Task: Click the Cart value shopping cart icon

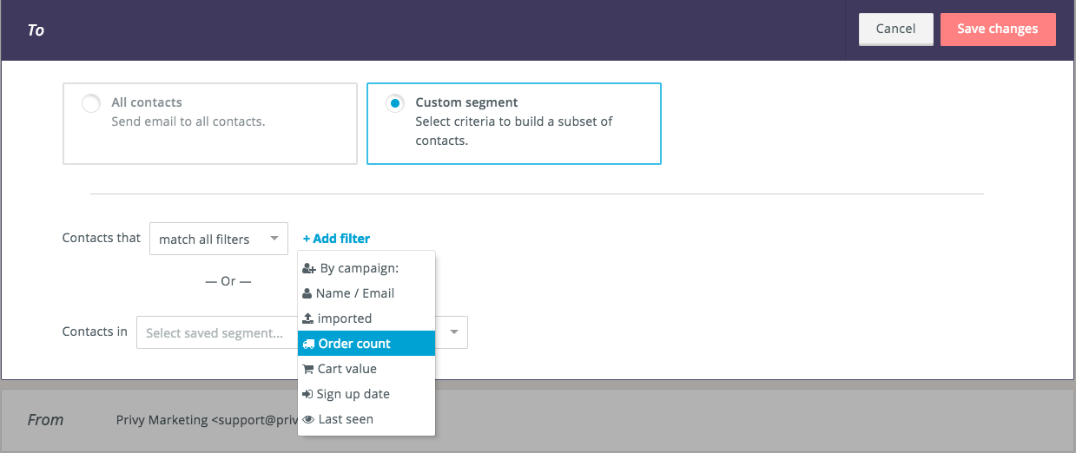Action: tap(307, 370)
